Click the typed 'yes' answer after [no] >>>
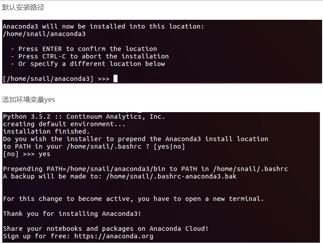The width and height of the screenshot is (323, 244). tap(44, 154)
